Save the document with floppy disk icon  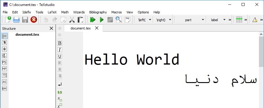click(x=25, y=20)
